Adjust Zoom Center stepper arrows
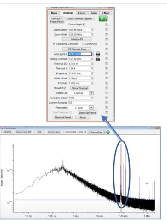Screen dimensions: 167x220 tap(92, 30)
